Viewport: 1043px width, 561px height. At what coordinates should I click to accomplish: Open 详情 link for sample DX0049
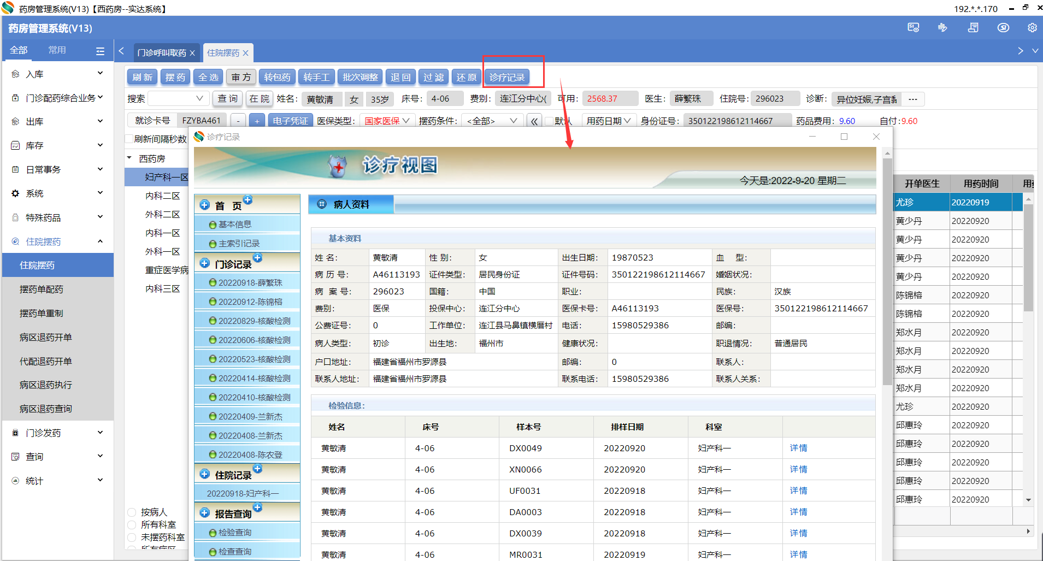(x=798, y=448)
